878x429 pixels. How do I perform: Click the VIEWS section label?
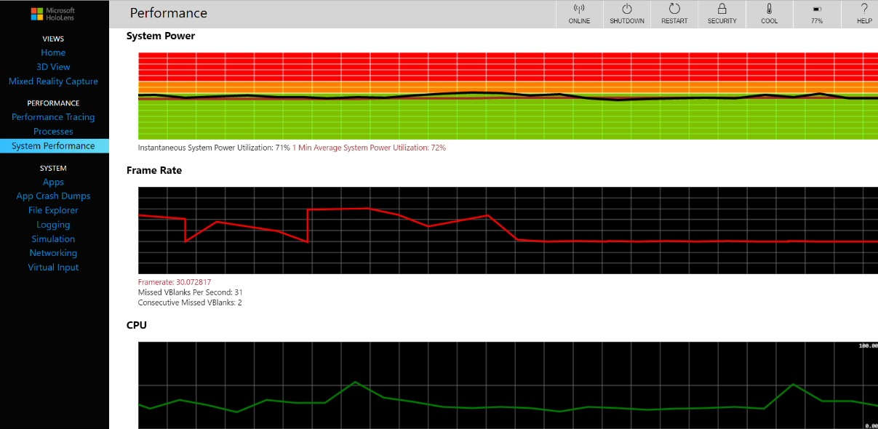[x=53, y=39]
